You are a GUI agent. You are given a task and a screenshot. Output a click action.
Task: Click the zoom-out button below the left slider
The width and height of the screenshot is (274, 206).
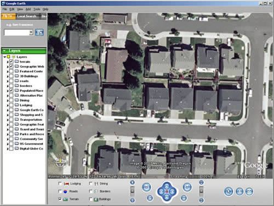[132, 201]
